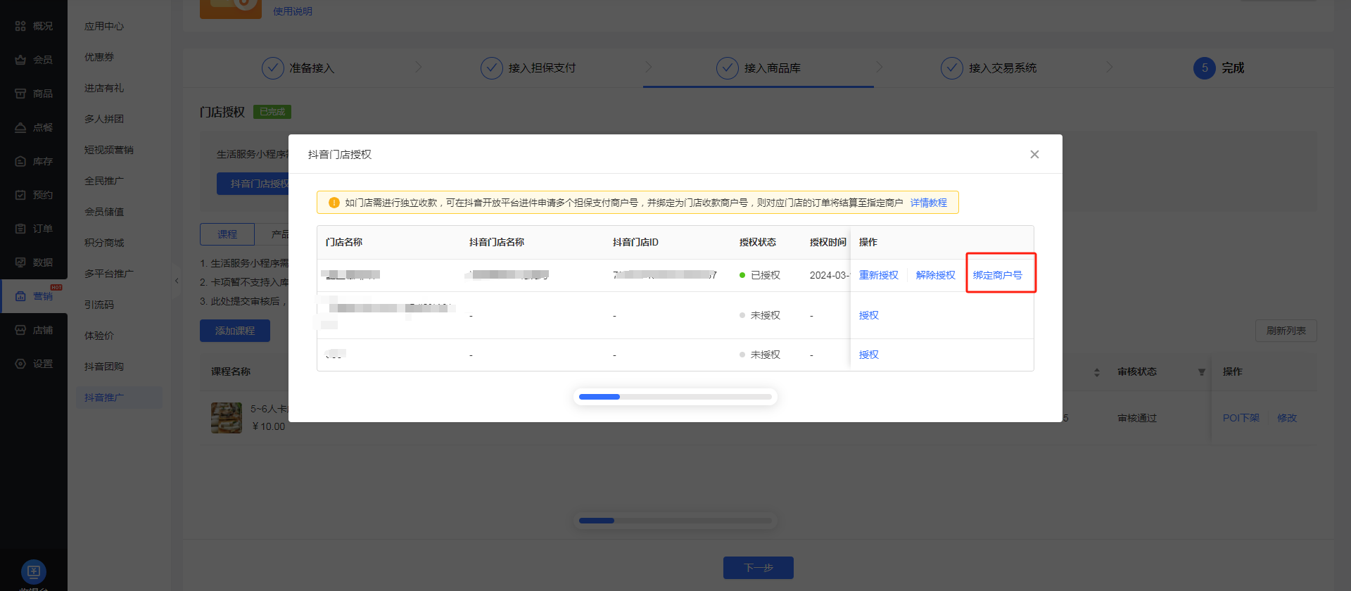The width and height of the screenshot is (1351, 591).
Task: Select the 点餐 ordering icon
Action: pyautogui.click(x=20, y=127)
